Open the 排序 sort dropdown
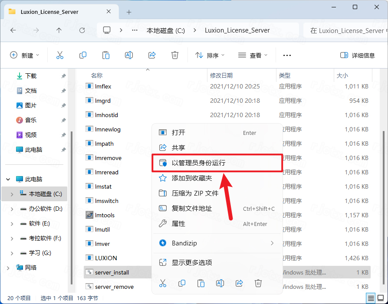This screenshot has height=304, width=388. click(210, 55)
